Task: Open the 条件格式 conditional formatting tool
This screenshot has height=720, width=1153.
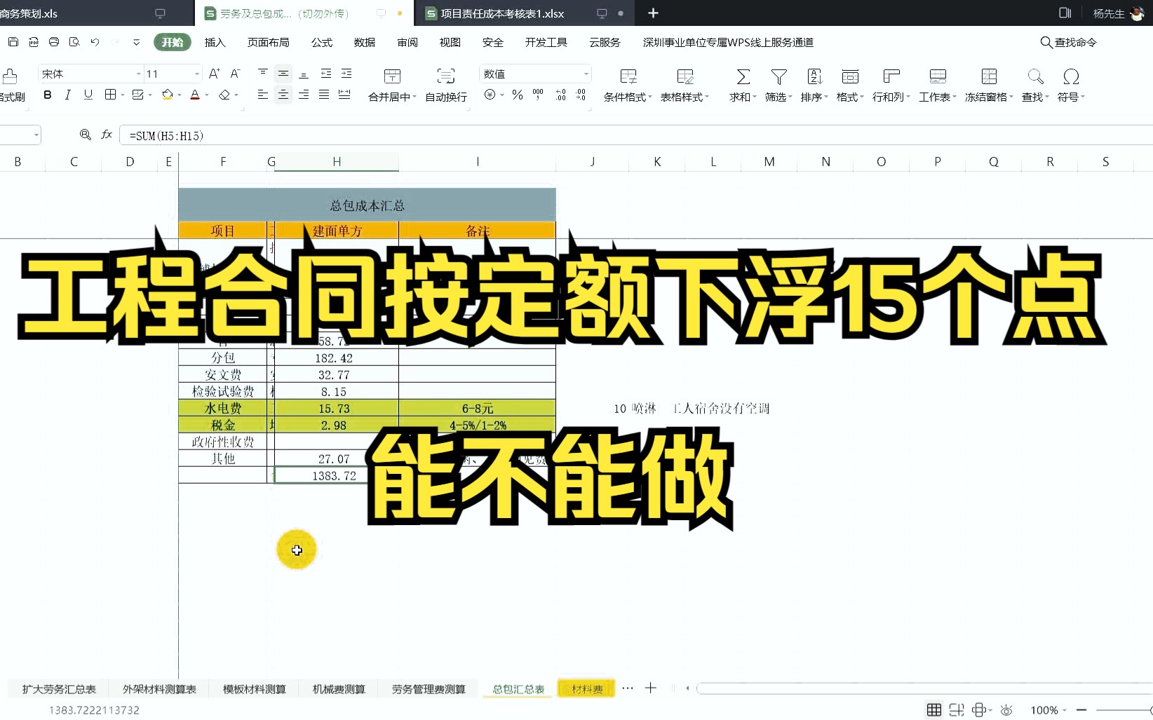Action: [625, 84]
